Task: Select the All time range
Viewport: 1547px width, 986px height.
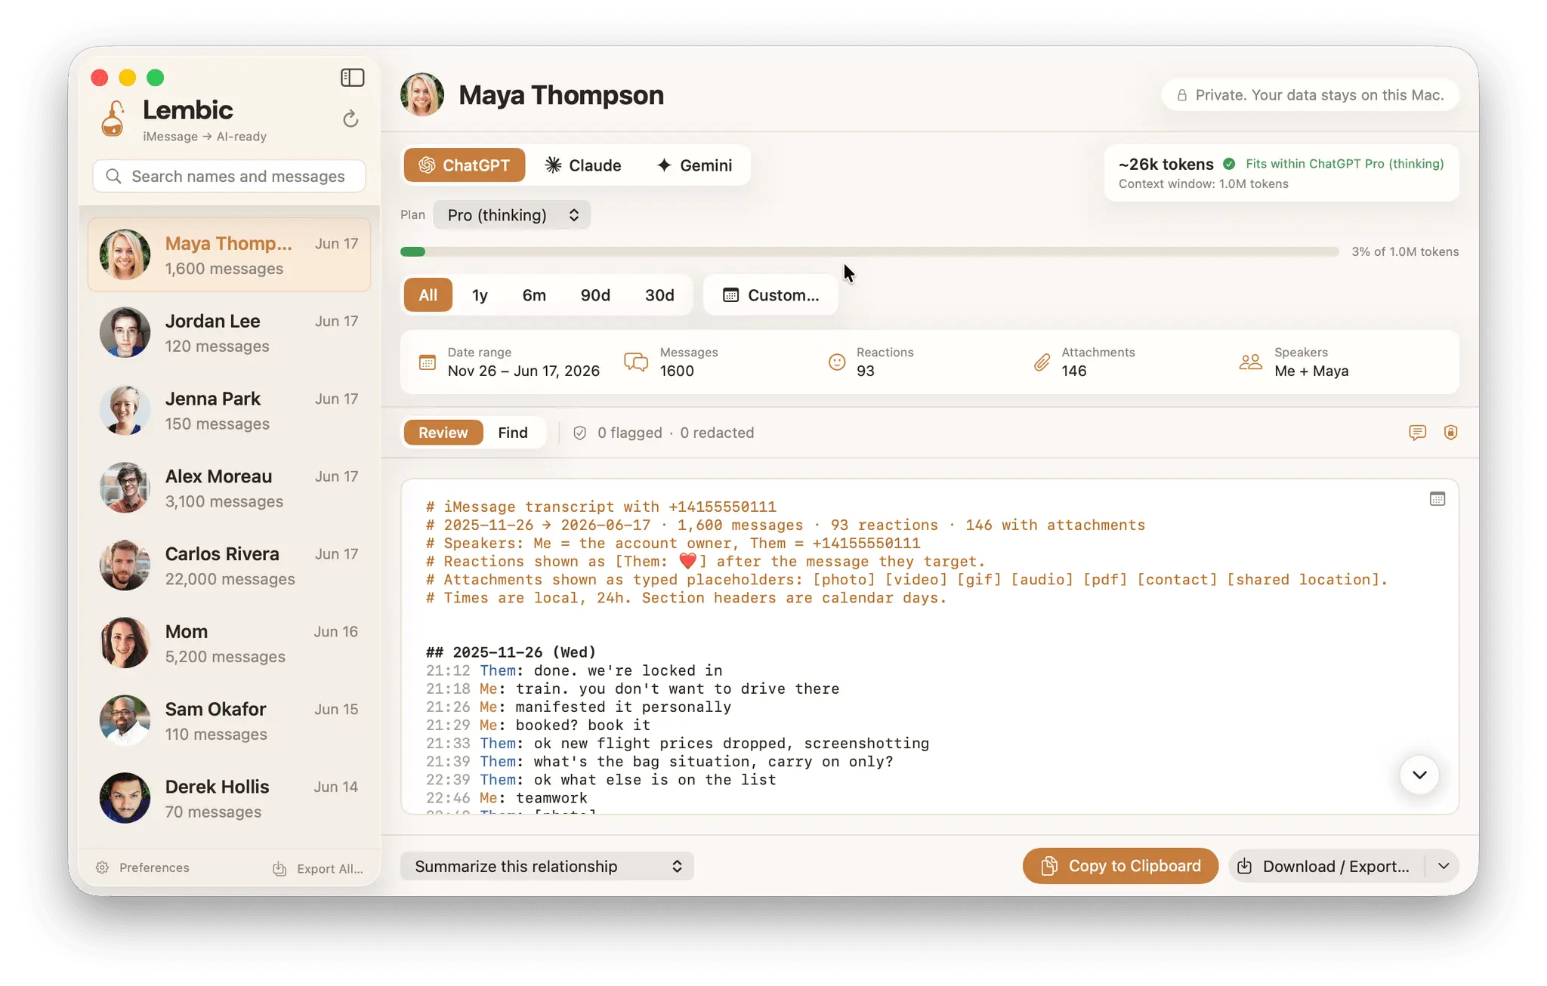Action: [428, 295]
